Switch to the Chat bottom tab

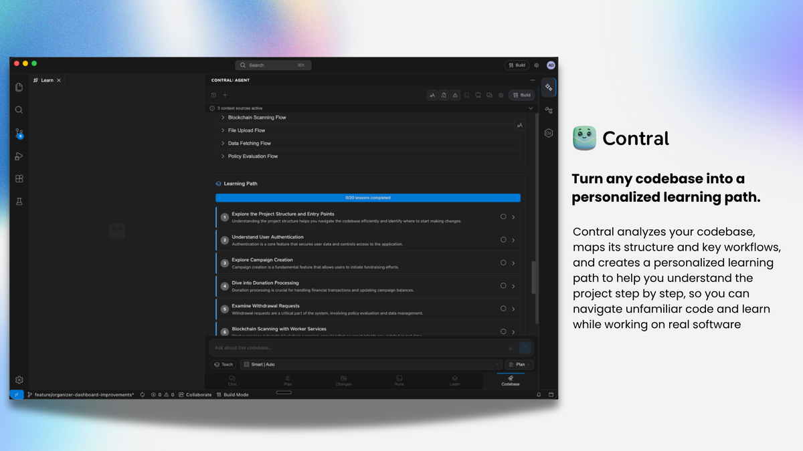click(x=232, y=381)
